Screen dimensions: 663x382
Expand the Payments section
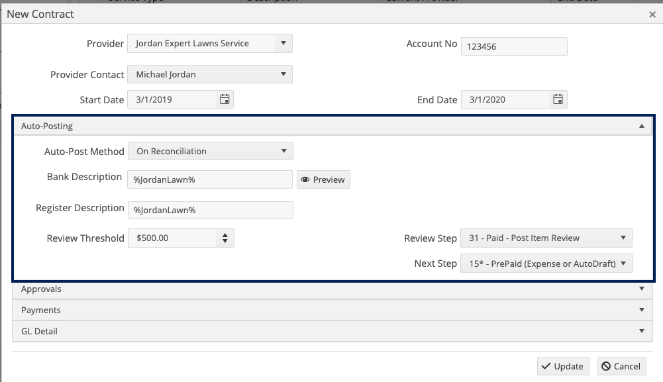(640, 309)
